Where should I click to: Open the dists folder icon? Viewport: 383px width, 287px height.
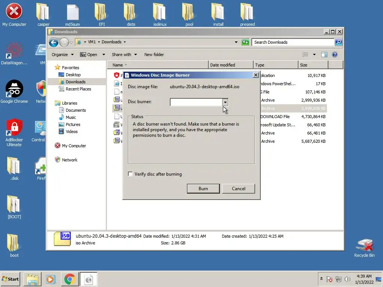point(131,15)
